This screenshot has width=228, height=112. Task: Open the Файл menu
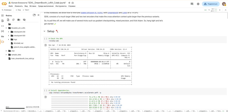(11, 6)
